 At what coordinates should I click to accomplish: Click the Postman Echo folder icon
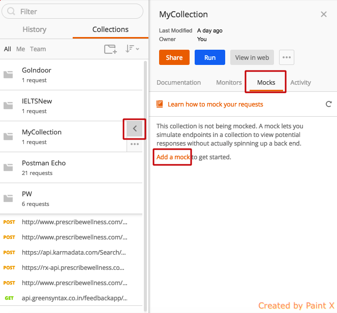8,168
